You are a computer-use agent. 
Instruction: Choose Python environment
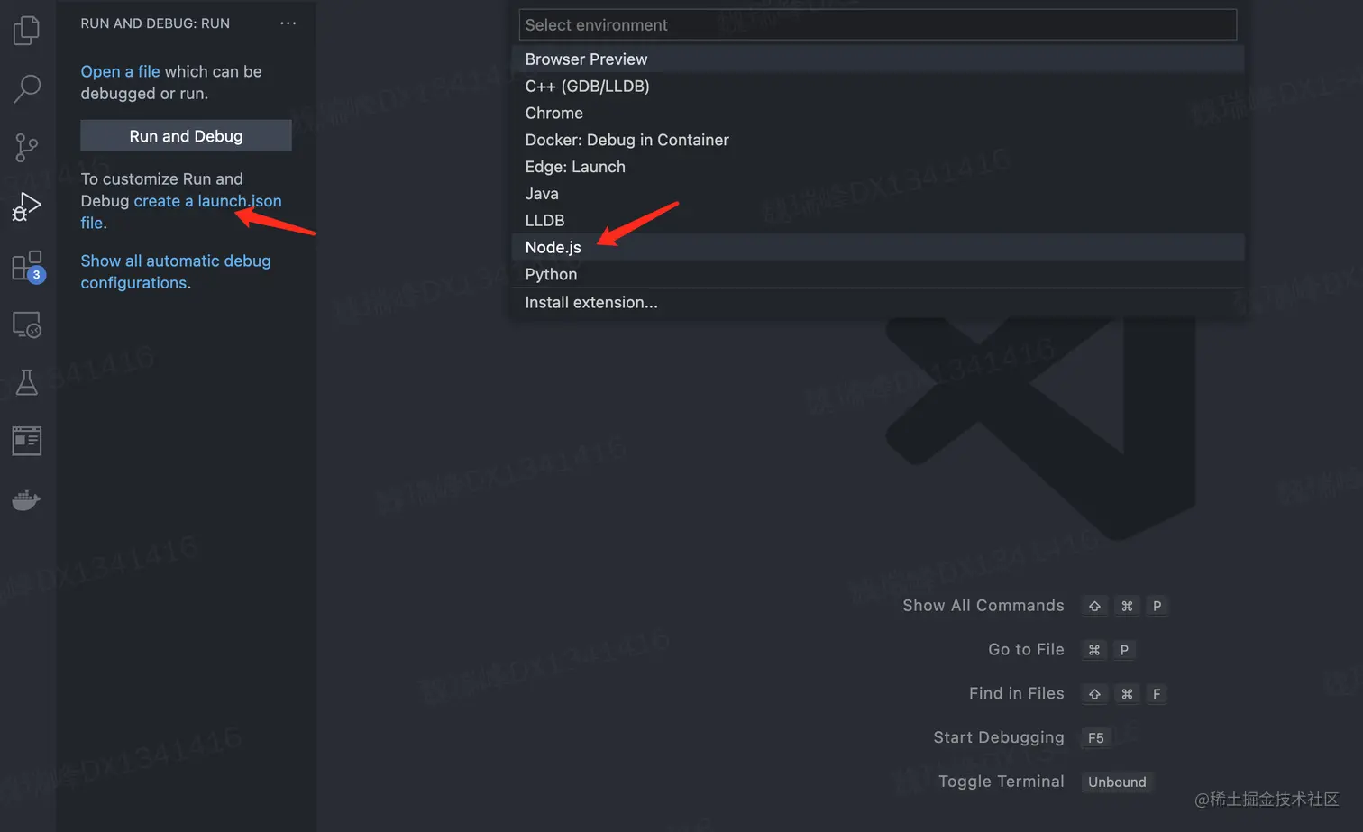(877, 274)
